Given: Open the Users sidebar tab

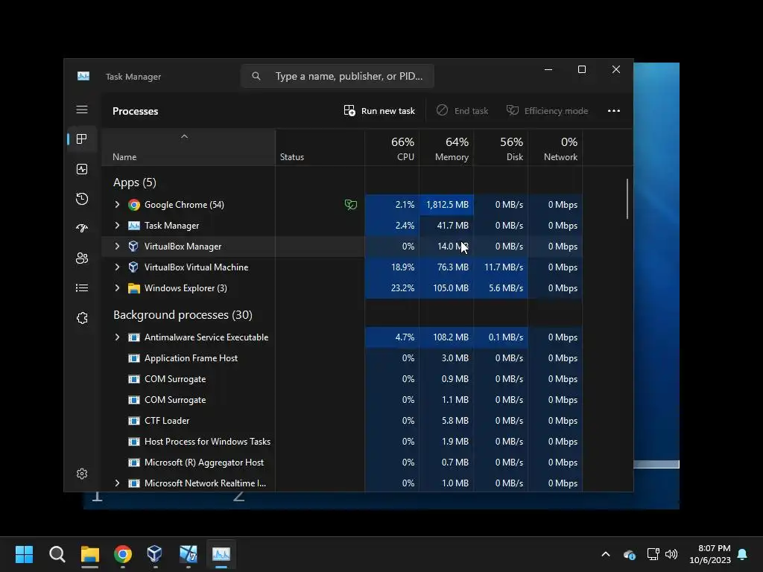Looking at the screenshot, I should pos(82,258).
